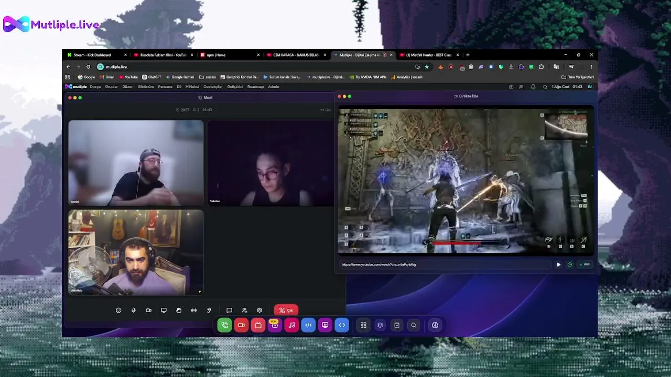Click the search icon in mutliple menu bar
This screenshot has width=671, height=377.
pos(545,87)
